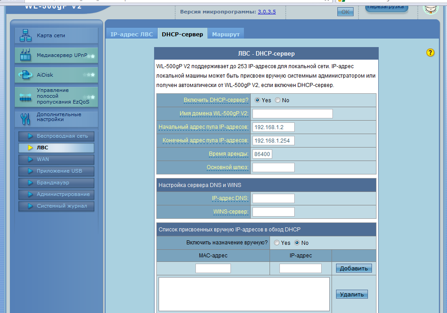Focus the domain name input field
Viewport: 447px width, 313px height.
(x=292, y=113)
